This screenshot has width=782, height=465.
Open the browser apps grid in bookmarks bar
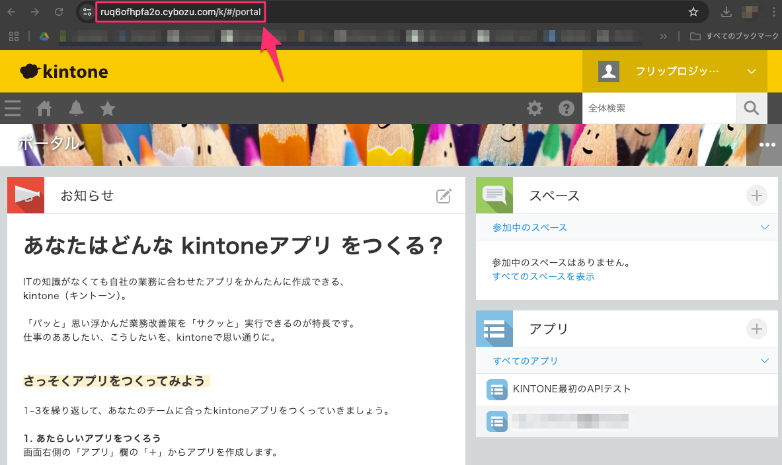[x=14, y=36]
